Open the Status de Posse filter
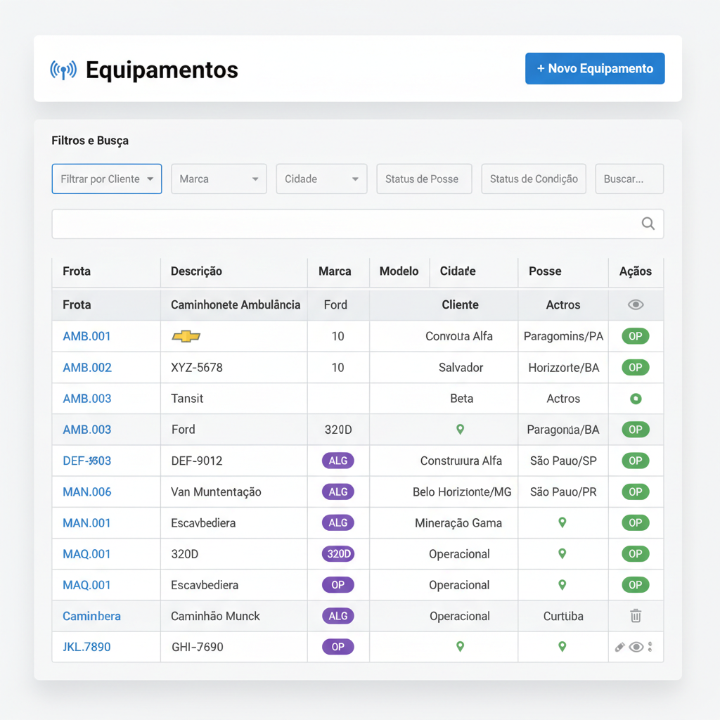Screen dimensions: 720x720 (424, 179)
